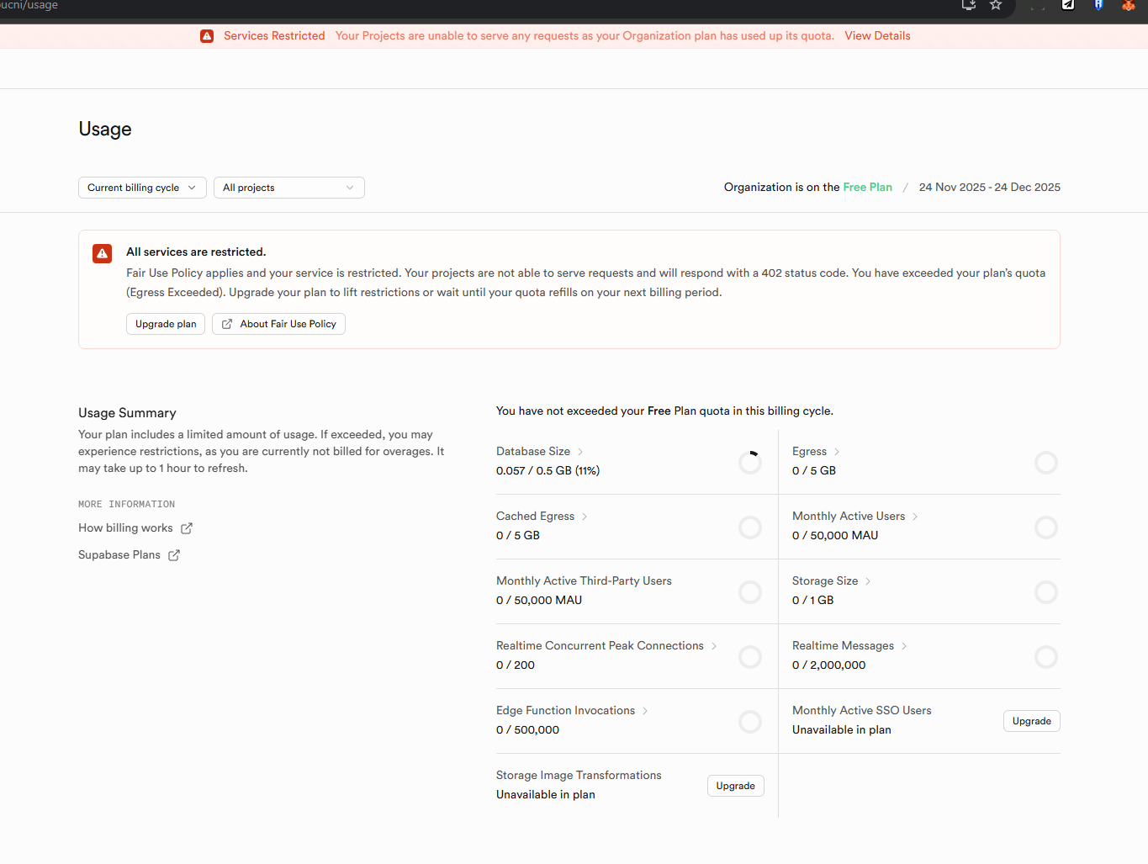Open the How billing works link

pos(135,528)
